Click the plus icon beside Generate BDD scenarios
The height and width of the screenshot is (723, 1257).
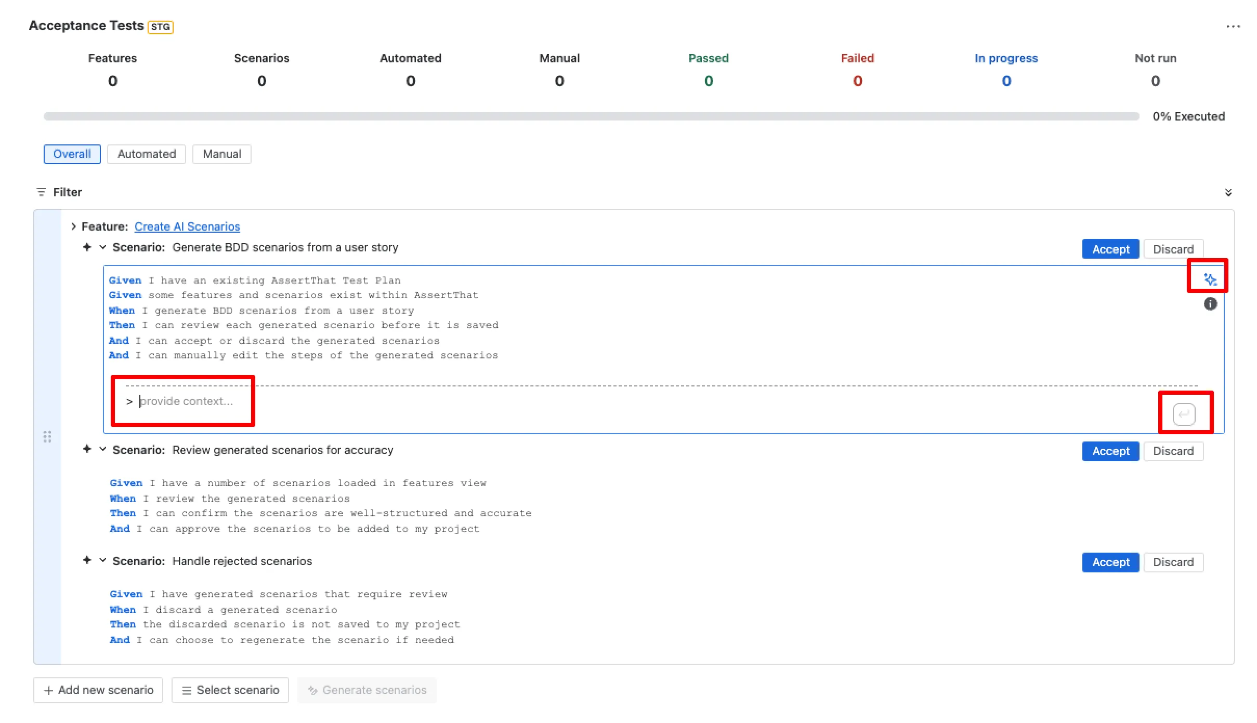pyautogui.click(x=87, y=247)
